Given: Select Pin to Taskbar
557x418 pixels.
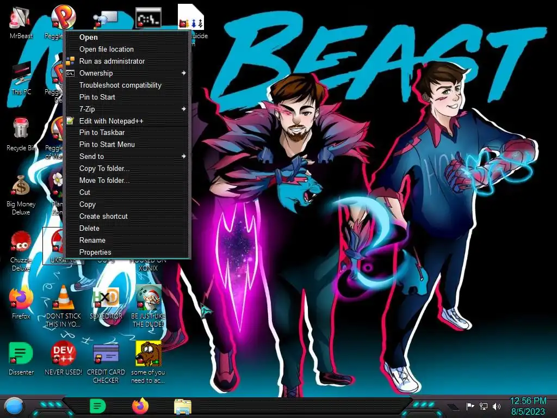Looking at the screenshot, I should [x=127, y=133].
